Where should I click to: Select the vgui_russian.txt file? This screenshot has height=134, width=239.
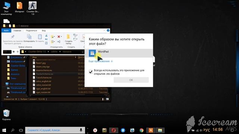(x=43, y=92)
